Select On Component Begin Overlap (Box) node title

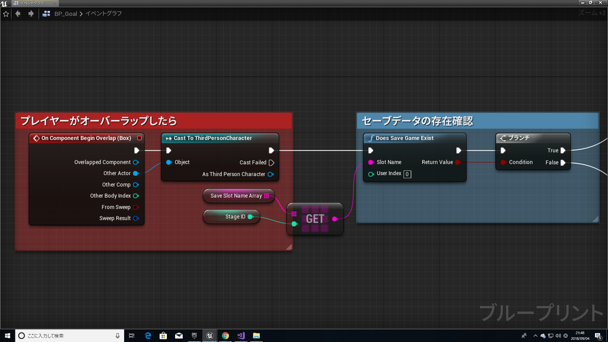click(86, 138)
